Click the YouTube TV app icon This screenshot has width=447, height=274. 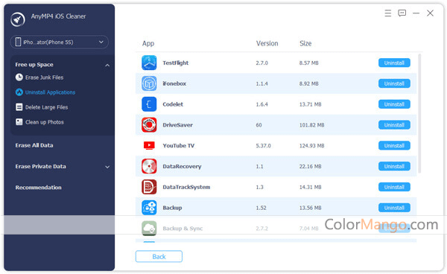pos(149,145)
